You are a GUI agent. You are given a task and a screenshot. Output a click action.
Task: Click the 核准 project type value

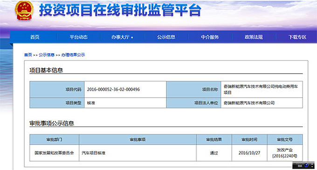(x=91, y=103)
